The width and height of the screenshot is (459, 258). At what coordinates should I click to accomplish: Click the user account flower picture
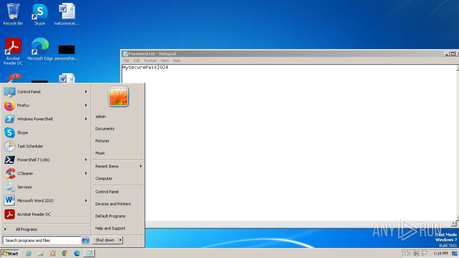(x=118, y=97)
